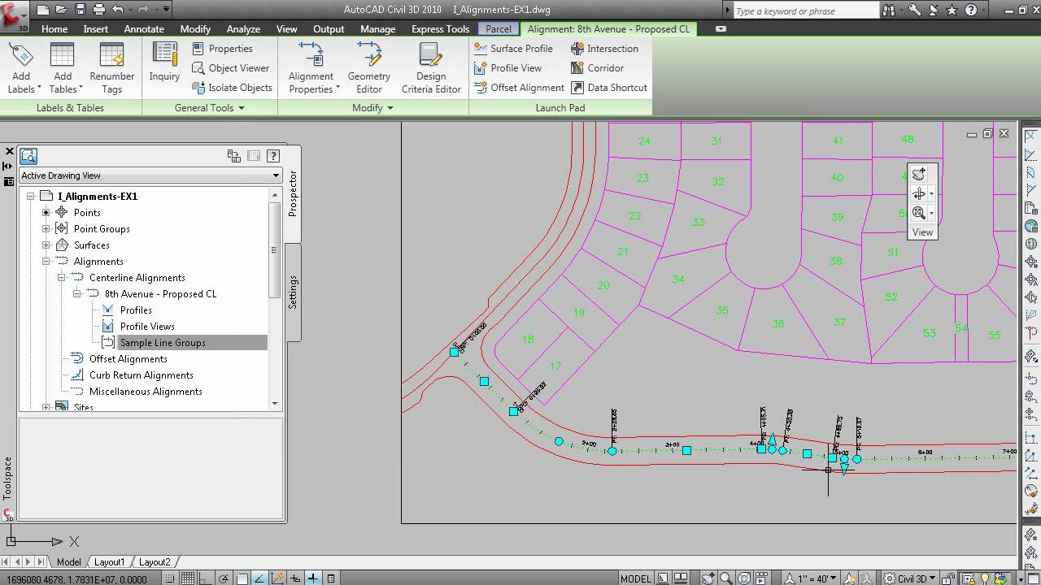Open the Express Tools tab
The width and height of the screenshot is (1041, 585).
(x=440, y=28)
